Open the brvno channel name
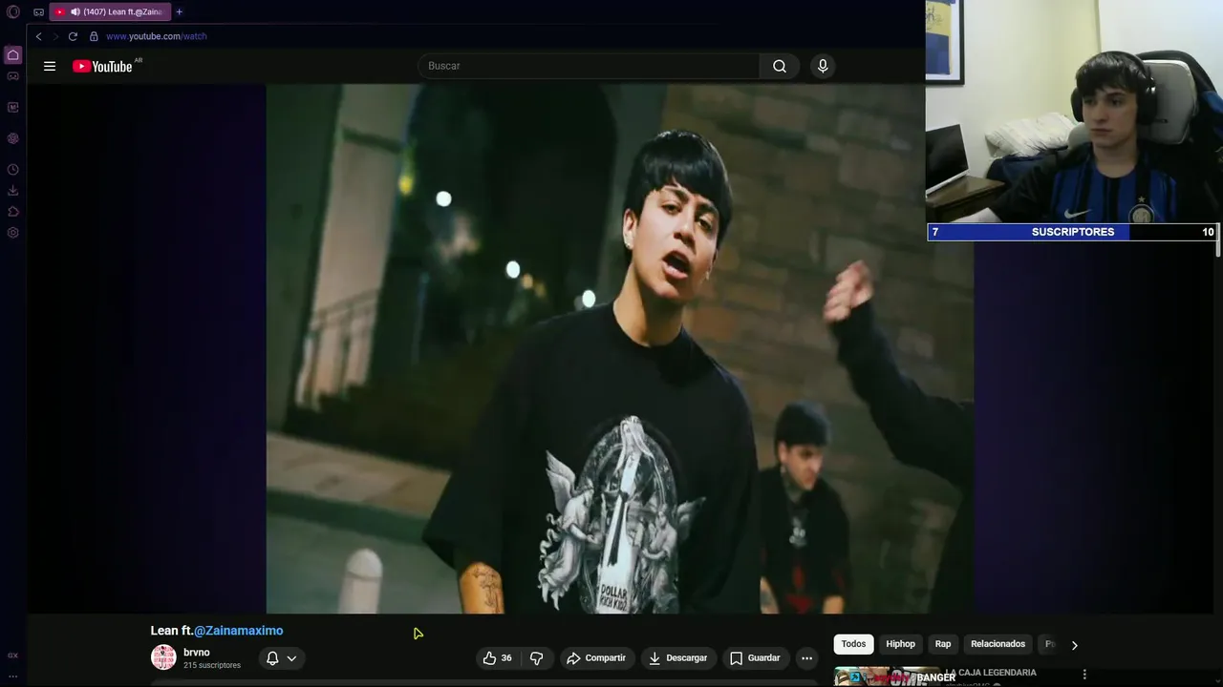 point(196,653)
